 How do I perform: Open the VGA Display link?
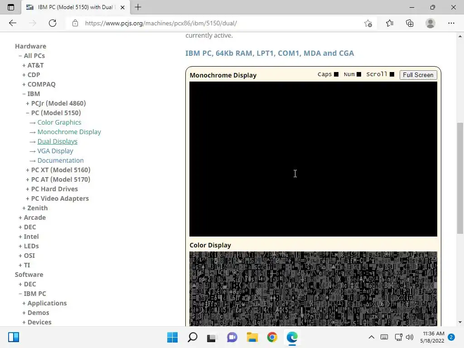[x=55, y=150]
